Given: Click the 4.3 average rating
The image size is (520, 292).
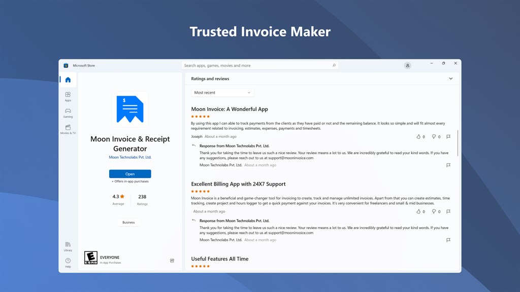Looking at the screenshot, I should [x=118, y=196].
